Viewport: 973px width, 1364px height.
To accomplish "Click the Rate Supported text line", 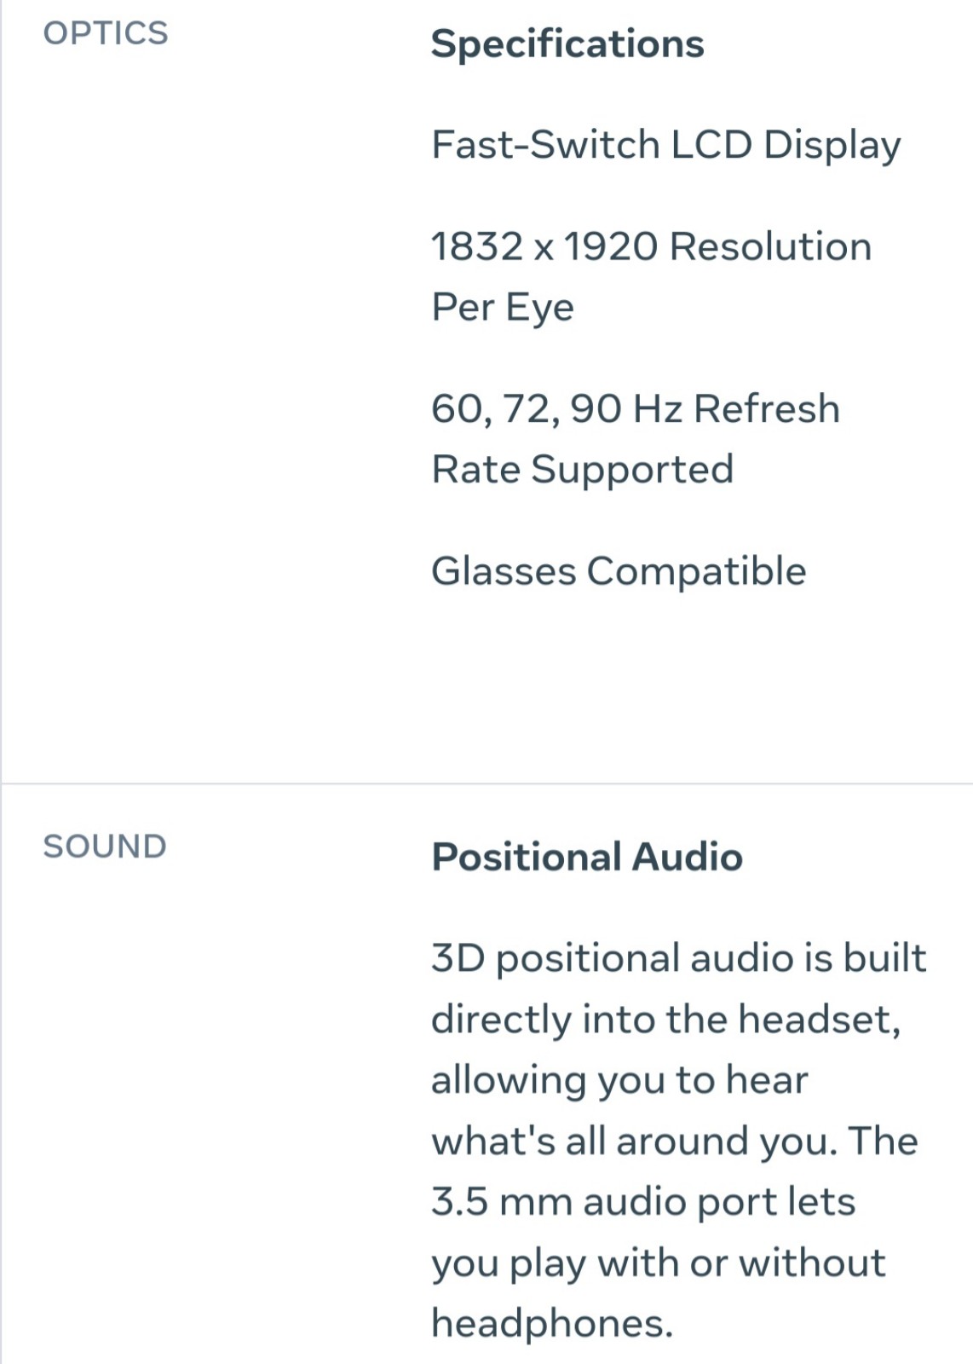I will pyautogui.click(x=583, y=470).
